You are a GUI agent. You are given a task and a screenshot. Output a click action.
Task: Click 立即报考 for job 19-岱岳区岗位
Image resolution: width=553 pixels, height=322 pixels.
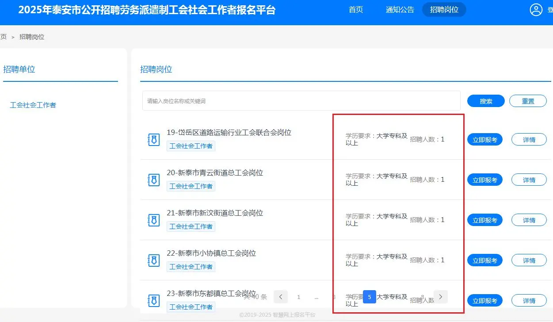pyautogui.click(x=484, y=139)
